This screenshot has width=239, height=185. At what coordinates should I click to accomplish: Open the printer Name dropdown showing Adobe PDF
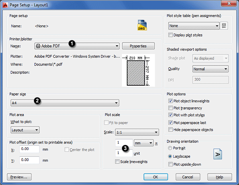(x=77, y=46)
